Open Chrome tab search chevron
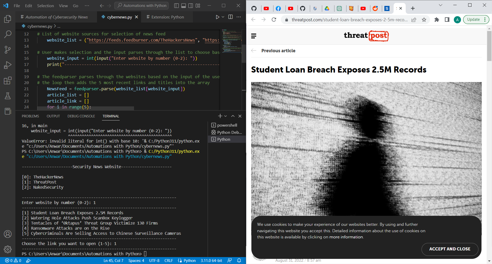The height and width of the screenshot is (264, 492). coord(440,5)
